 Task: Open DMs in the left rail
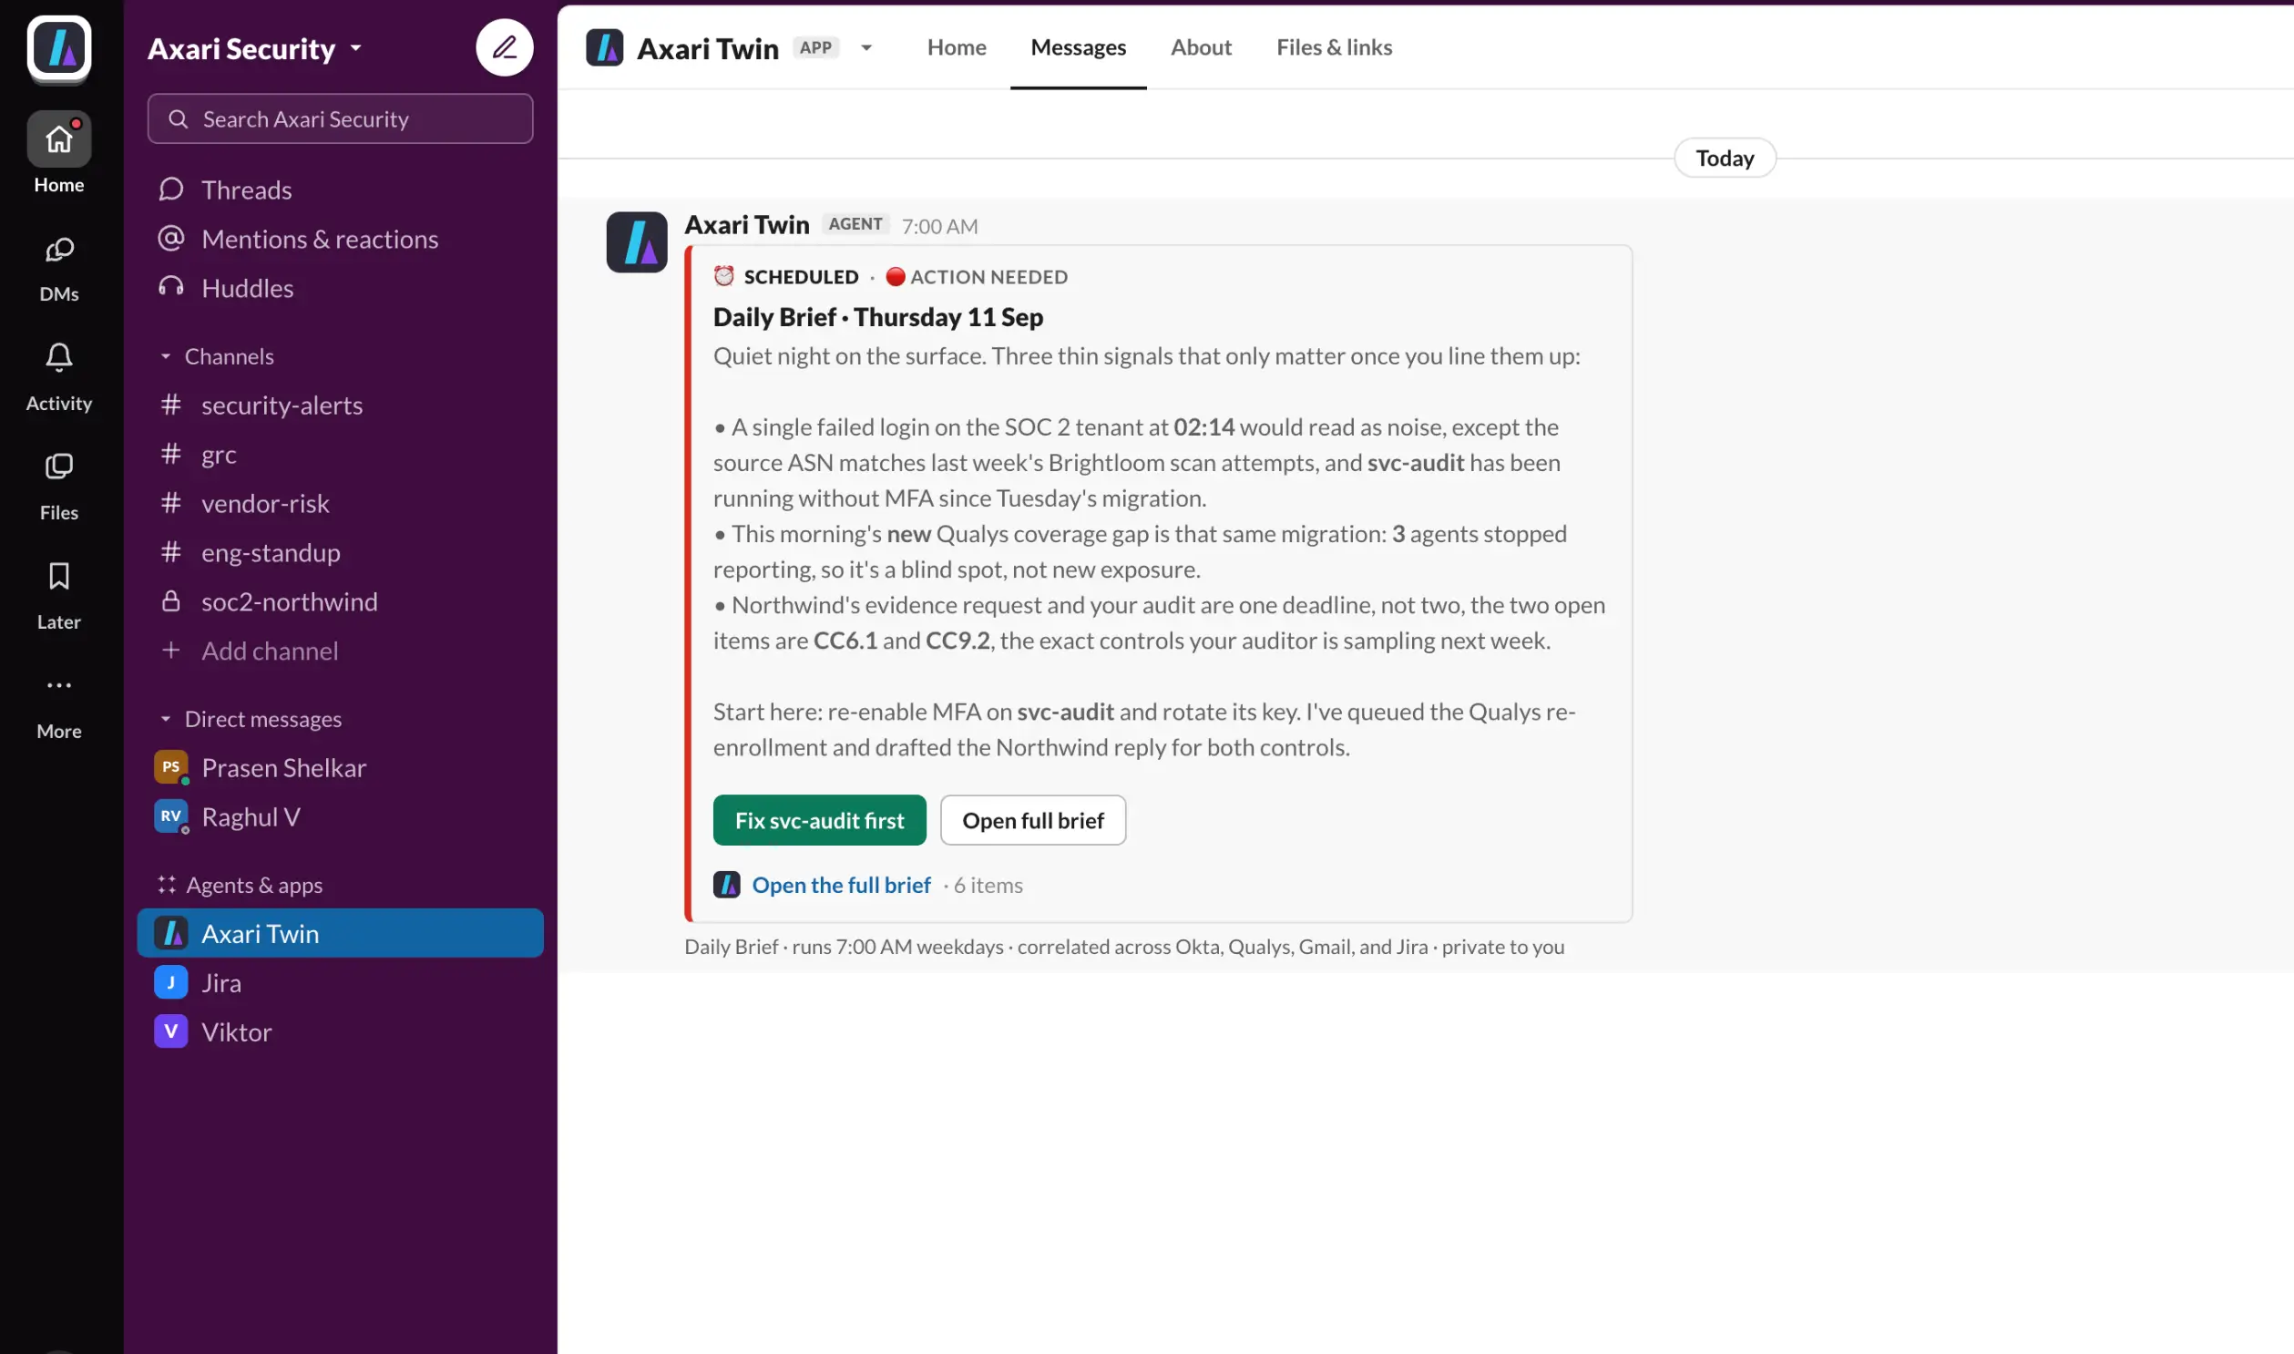coord(59,268)
